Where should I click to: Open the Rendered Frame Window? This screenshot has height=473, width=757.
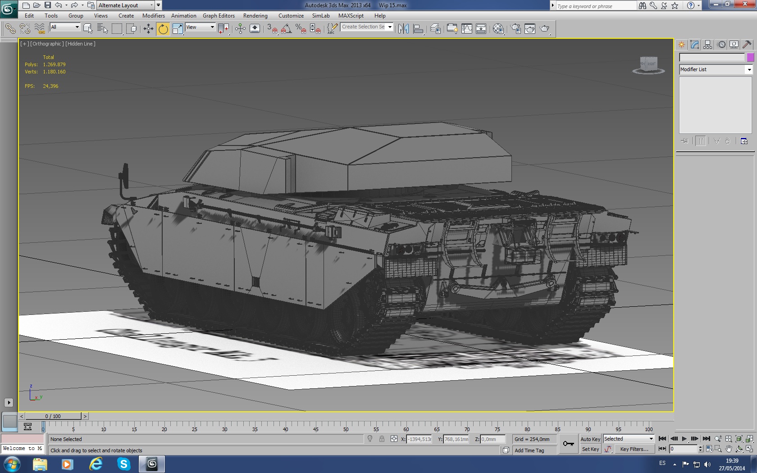tap(530, 29)
